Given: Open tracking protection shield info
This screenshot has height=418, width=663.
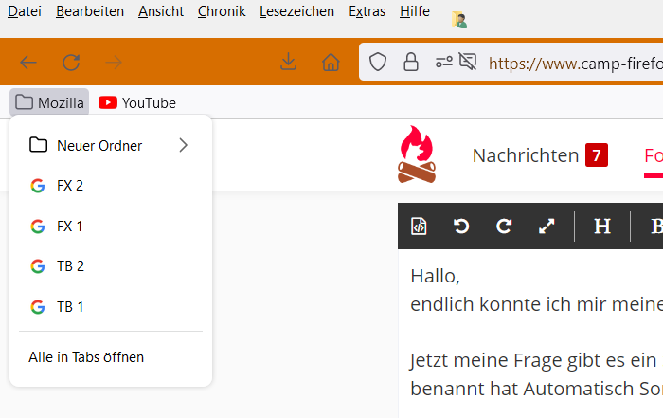Looking at the screenshot, I should click(x=378, y=63).
